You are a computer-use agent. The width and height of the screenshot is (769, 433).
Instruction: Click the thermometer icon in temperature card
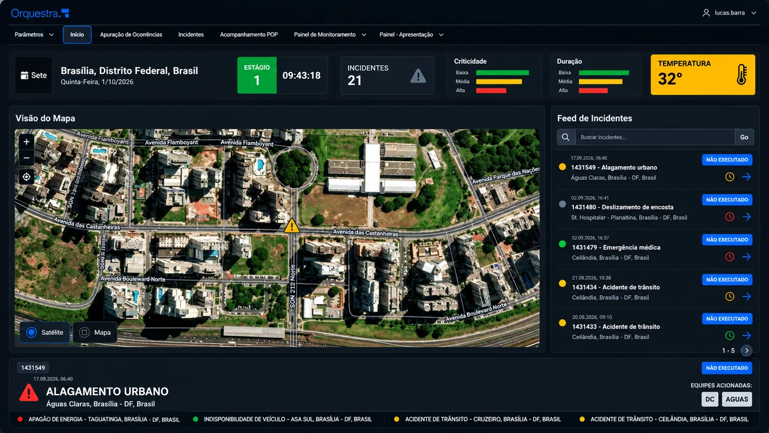(x=741, y=75)
